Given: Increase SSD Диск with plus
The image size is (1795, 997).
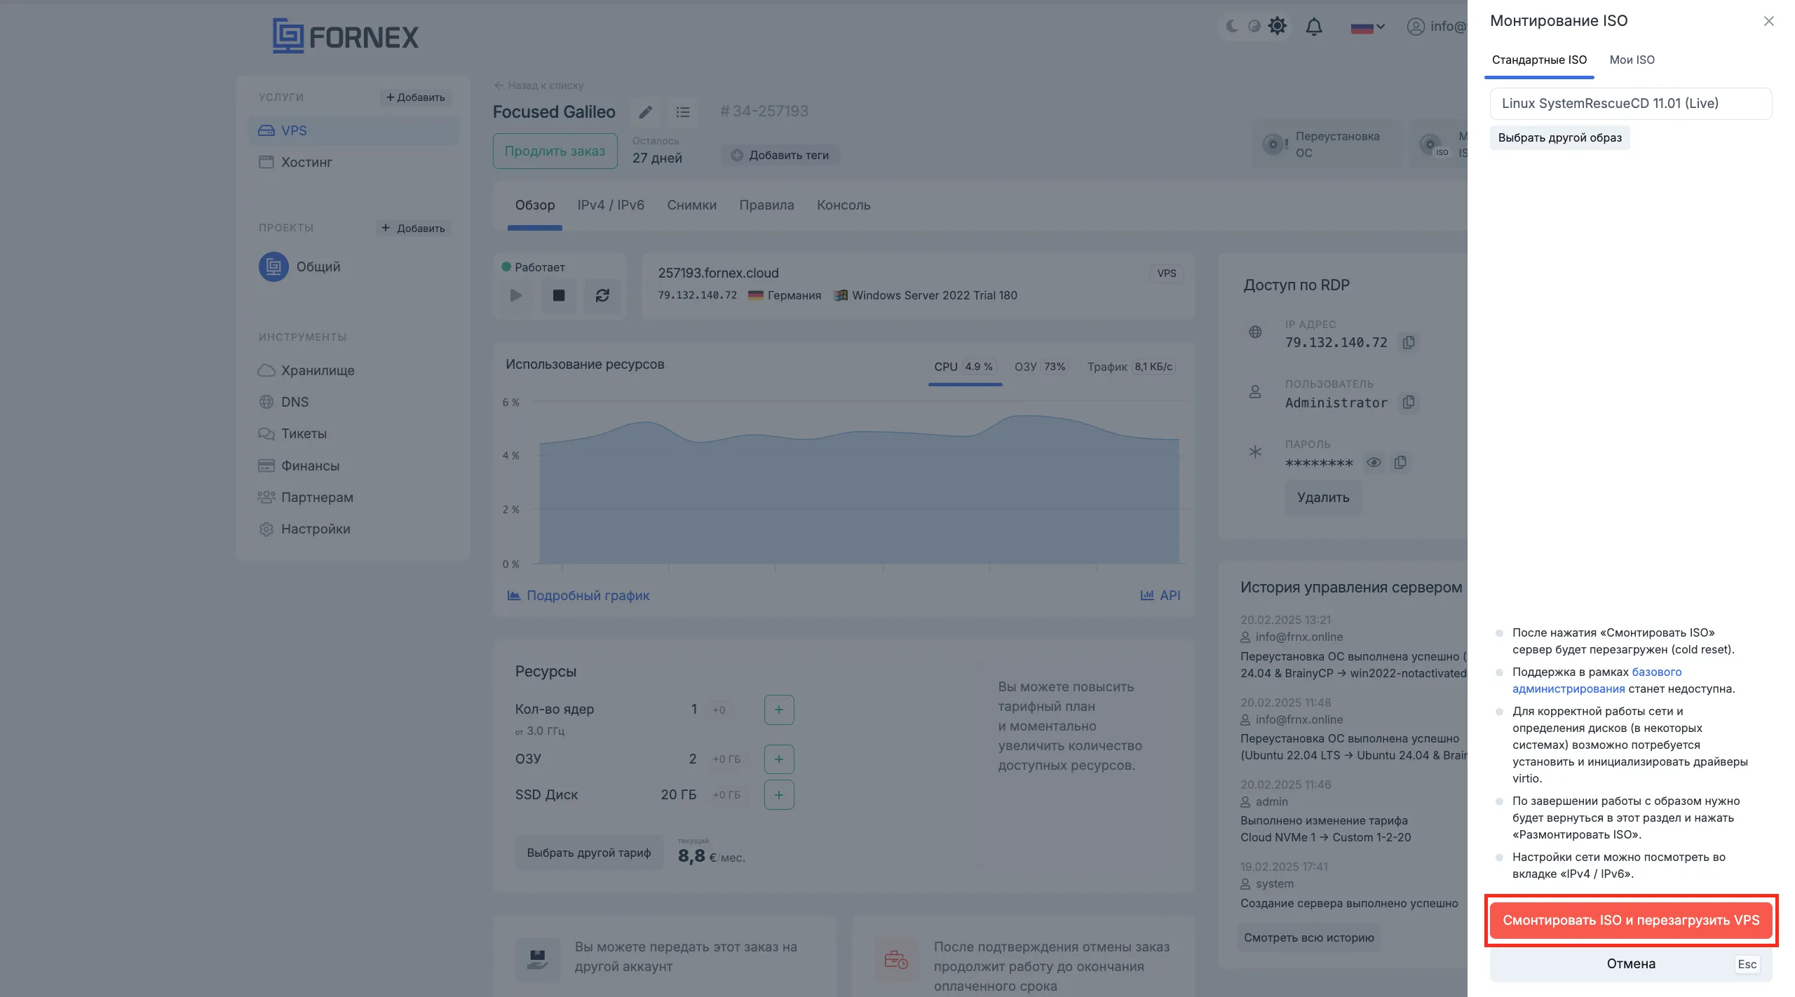Looking at the screenshot, I should point(779,796).
